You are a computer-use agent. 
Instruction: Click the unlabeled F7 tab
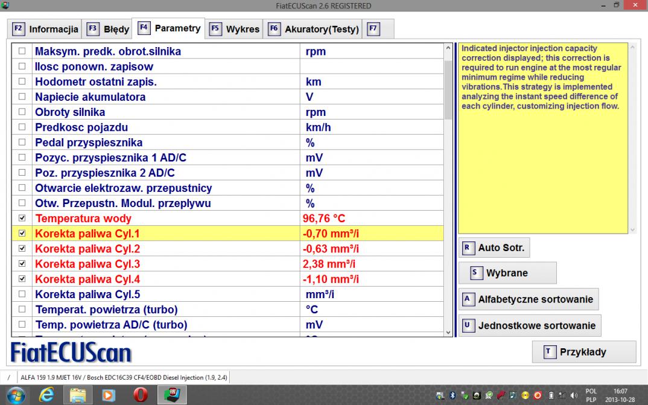pyautogui.click(x=378, y=29)
